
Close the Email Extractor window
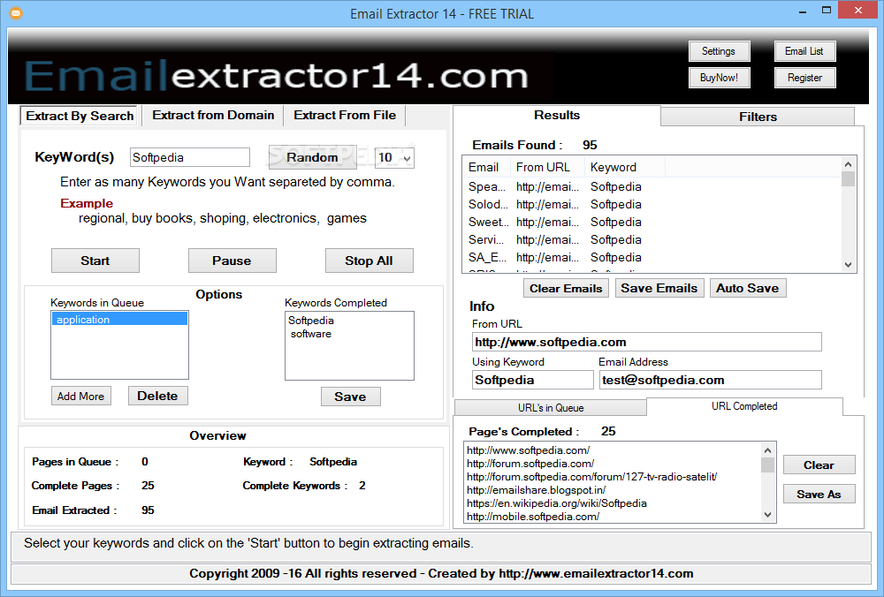858,10
